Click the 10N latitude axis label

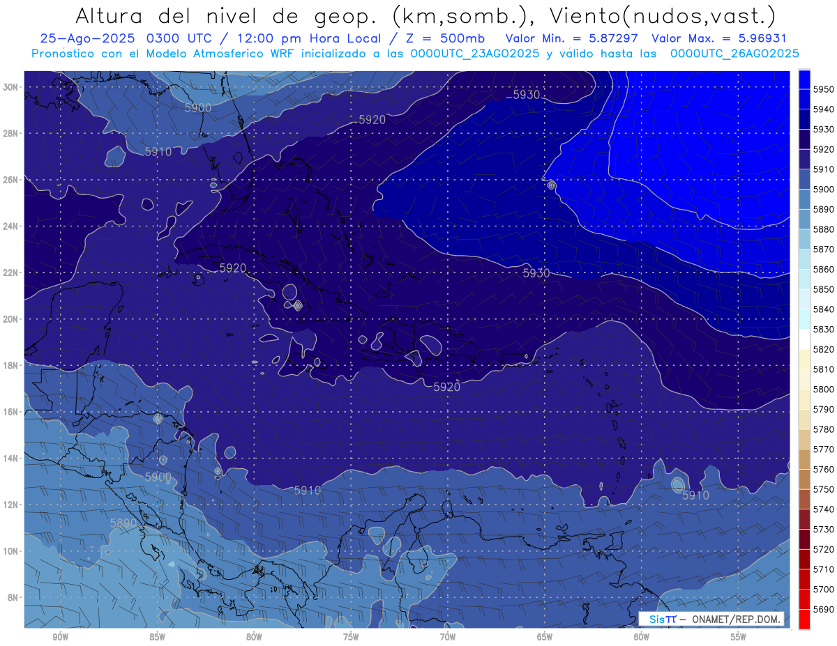tap(10, 551)
